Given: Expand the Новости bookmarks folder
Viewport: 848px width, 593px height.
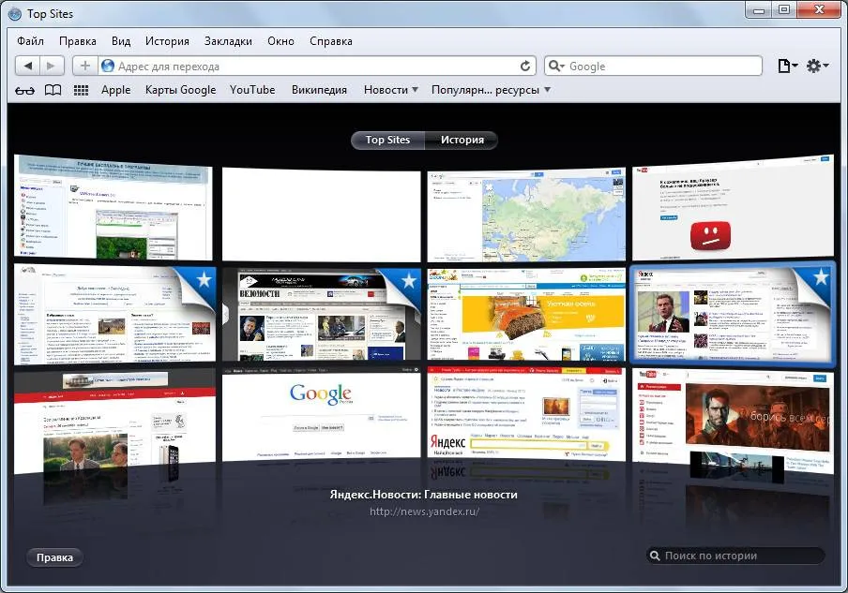Looking at the screenshot, I should coord(390,90).
